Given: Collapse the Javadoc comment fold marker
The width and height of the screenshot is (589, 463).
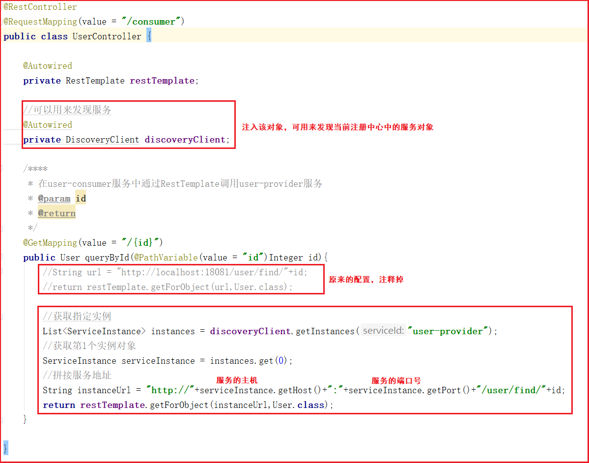Looking at the screenshot, I should click(x=2, y=169).
